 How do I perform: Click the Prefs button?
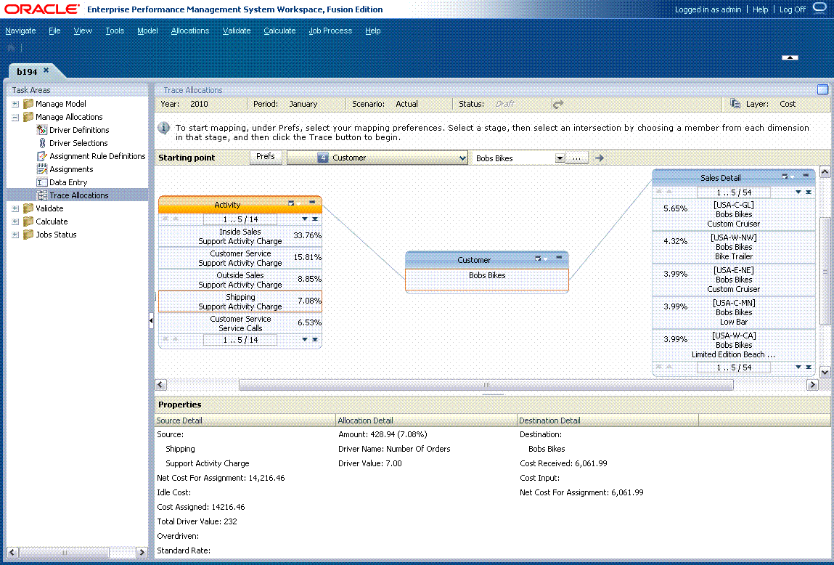(266, 157)
